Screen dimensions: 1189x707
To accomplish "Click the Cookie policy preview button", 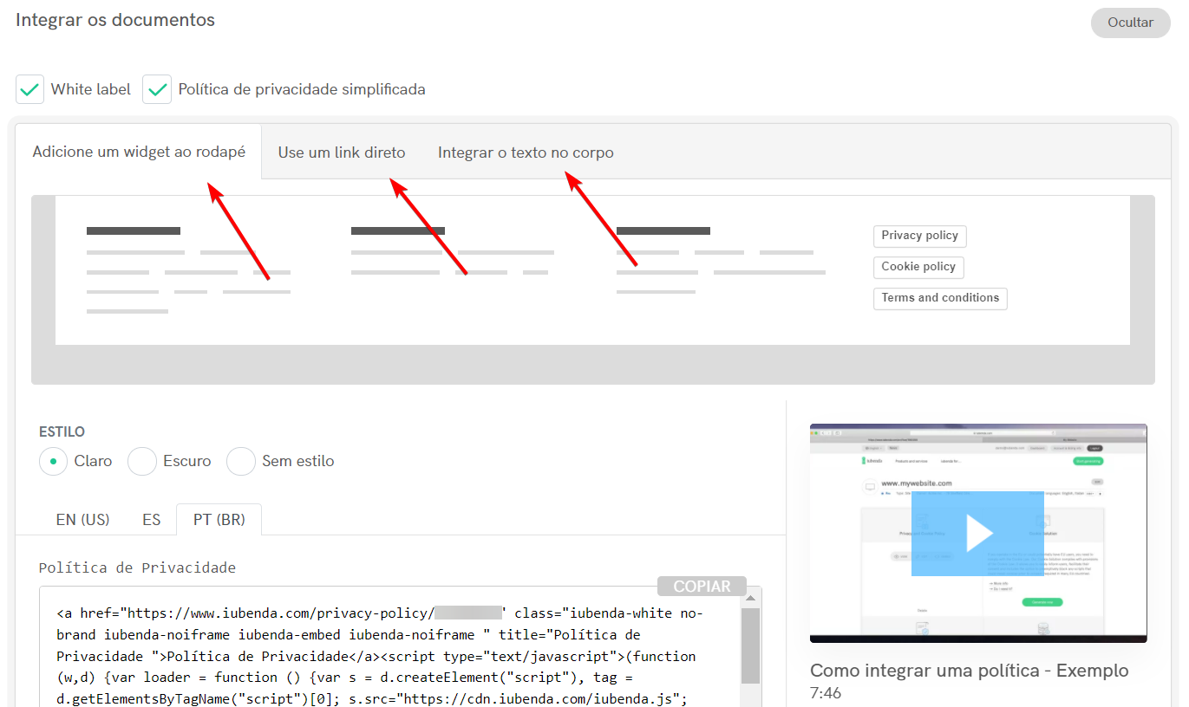I will coord(918,267).
